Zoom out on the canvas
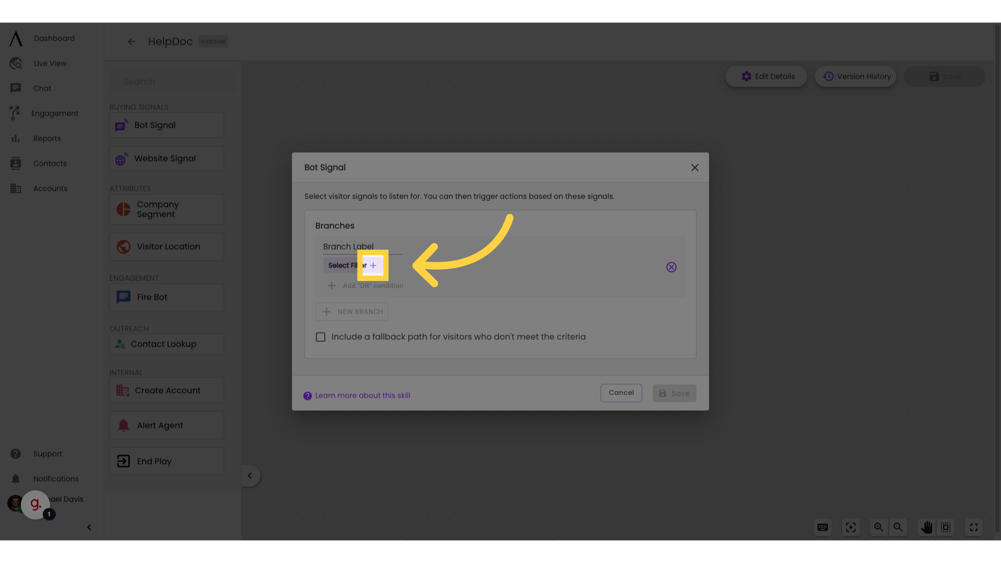1001x563 pixels. click(898, 527)
